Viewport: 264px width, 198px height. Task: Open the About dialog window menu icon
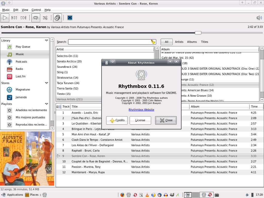coord(106,63)
